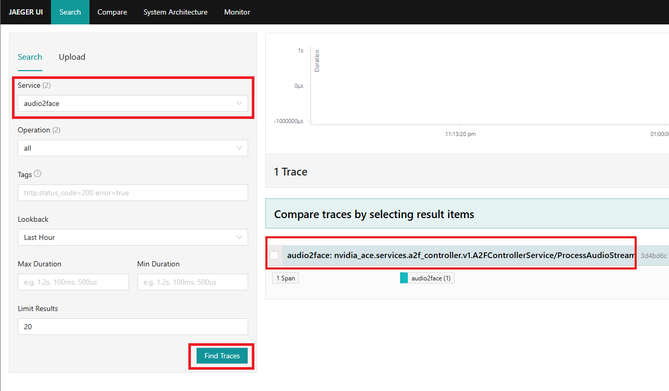Switch to the Upload tab in the panel
669x391 pixels.
pos(72,57)
